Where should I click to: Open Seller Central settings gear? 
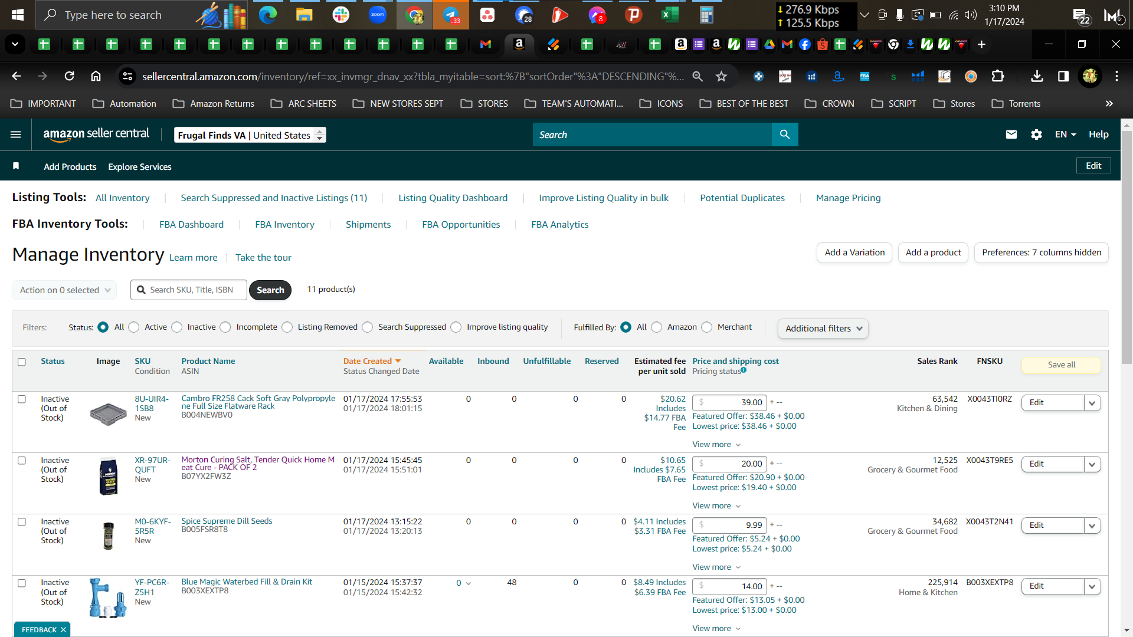[x=1036, y=134]
